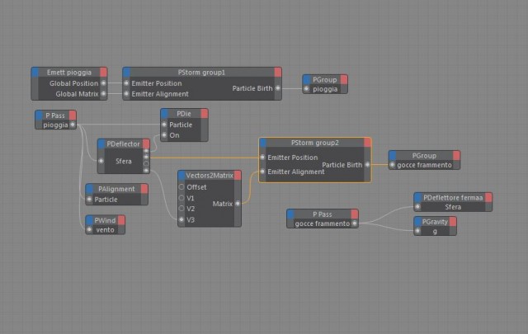
Task: Open the red outputs menu on PGravity node
Action: pyautogui.click(x=453, y=222)
